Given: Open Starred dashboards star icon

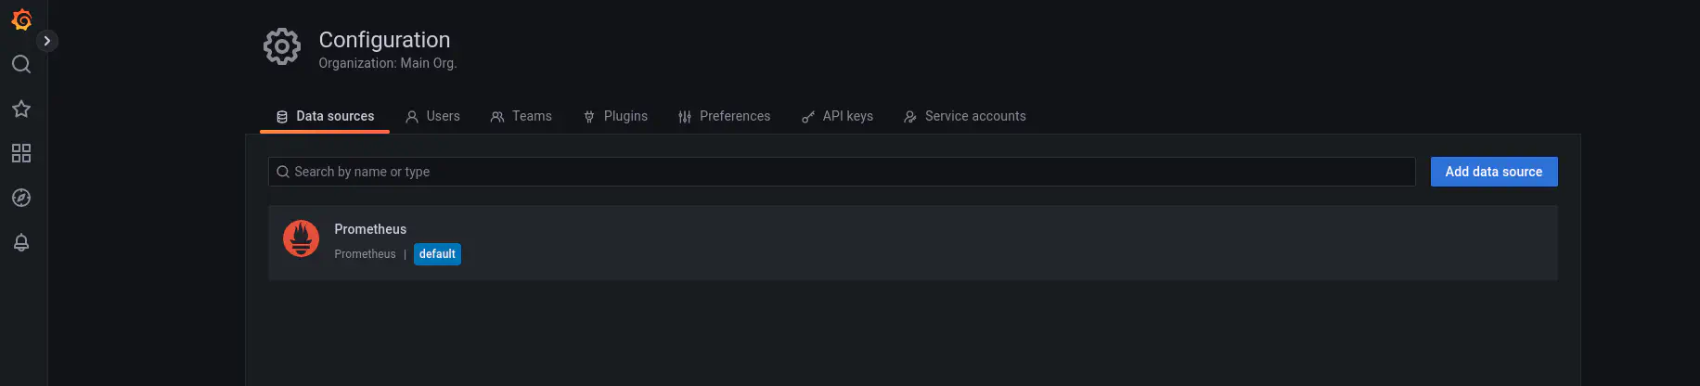Looking at the screenshot, I should pos(21,109).
